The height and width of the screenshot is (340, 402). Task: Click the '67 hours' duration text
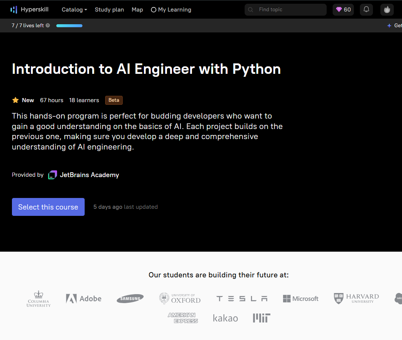[x=51, y=100]
